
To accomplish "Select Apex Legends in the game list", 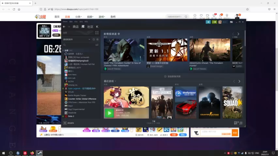I will point(80,88).
